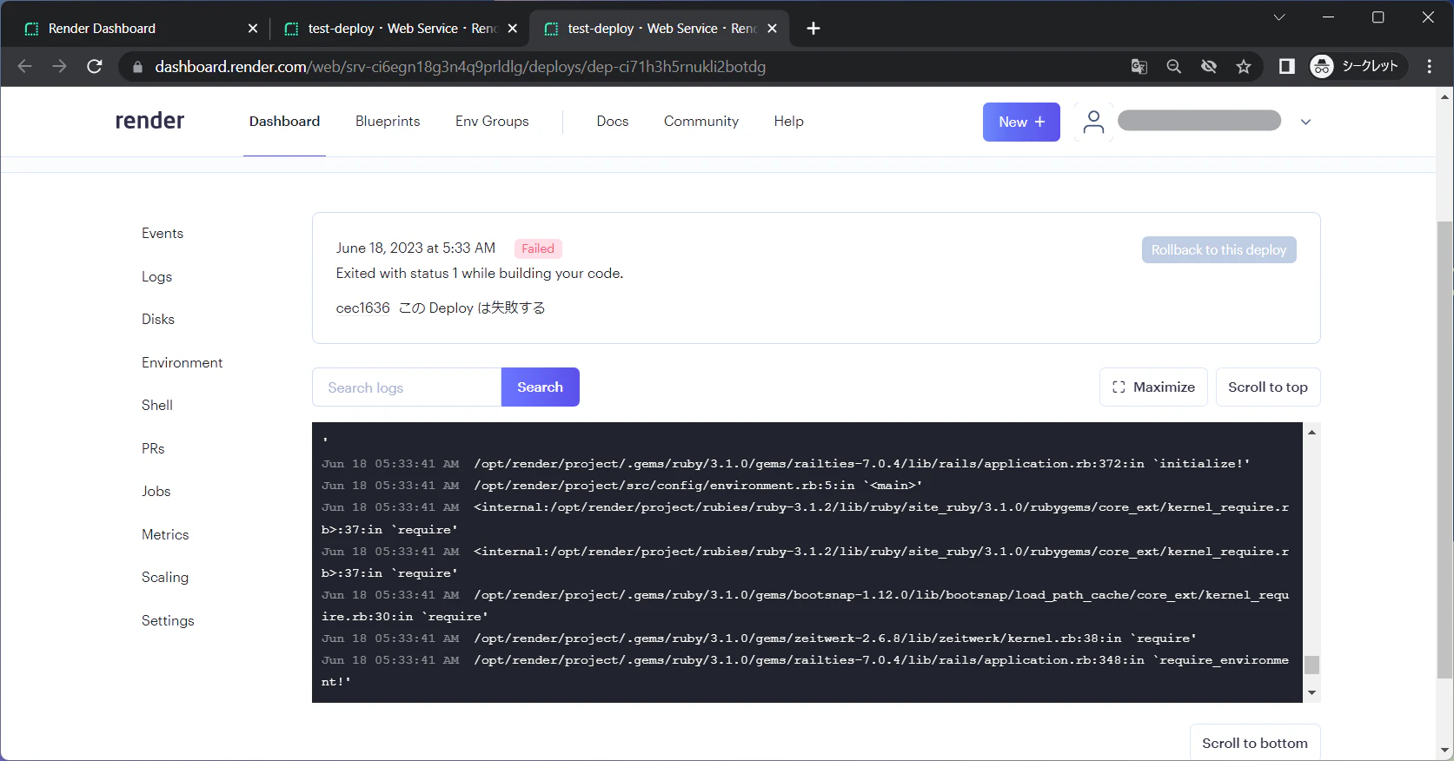Open a new browser tab with plus icon
1454x761 pixels.
coord(813,29)
